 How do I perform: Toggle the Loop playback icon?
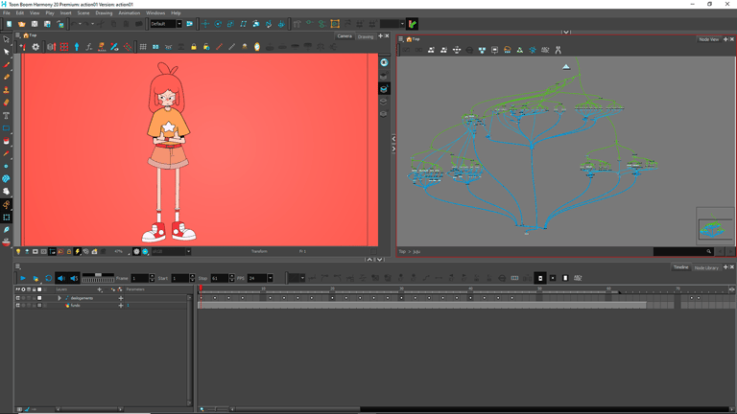[x=48, y=278]
